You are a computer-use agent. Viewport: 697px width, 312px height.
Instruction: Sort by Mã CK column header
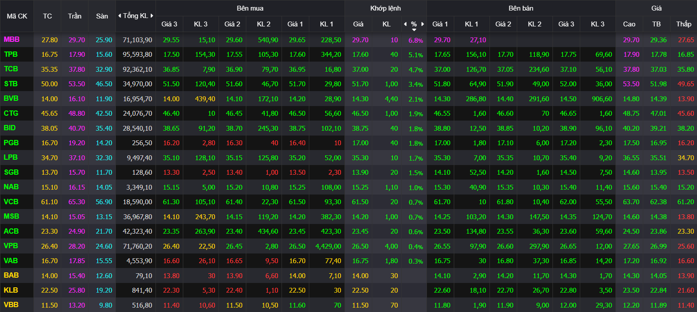click(17, 16)
